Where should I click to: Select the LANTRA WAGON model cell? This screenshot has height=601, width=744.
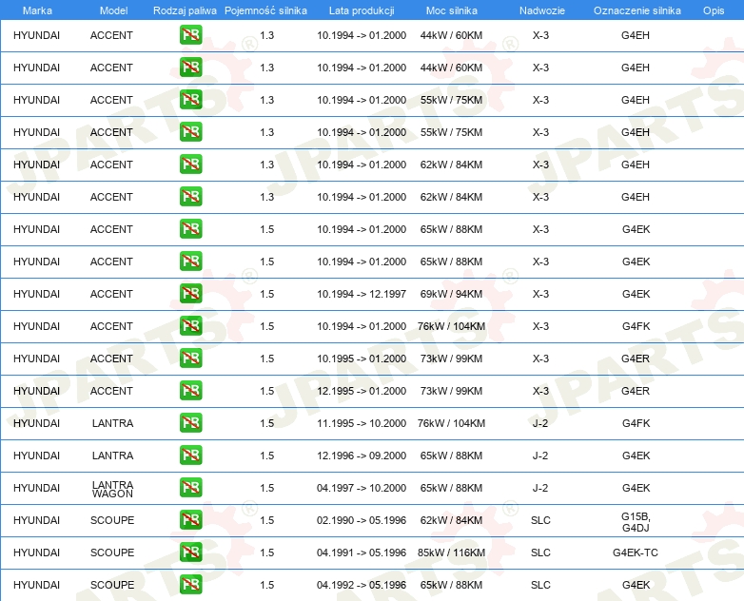click(x=112, y=489)
